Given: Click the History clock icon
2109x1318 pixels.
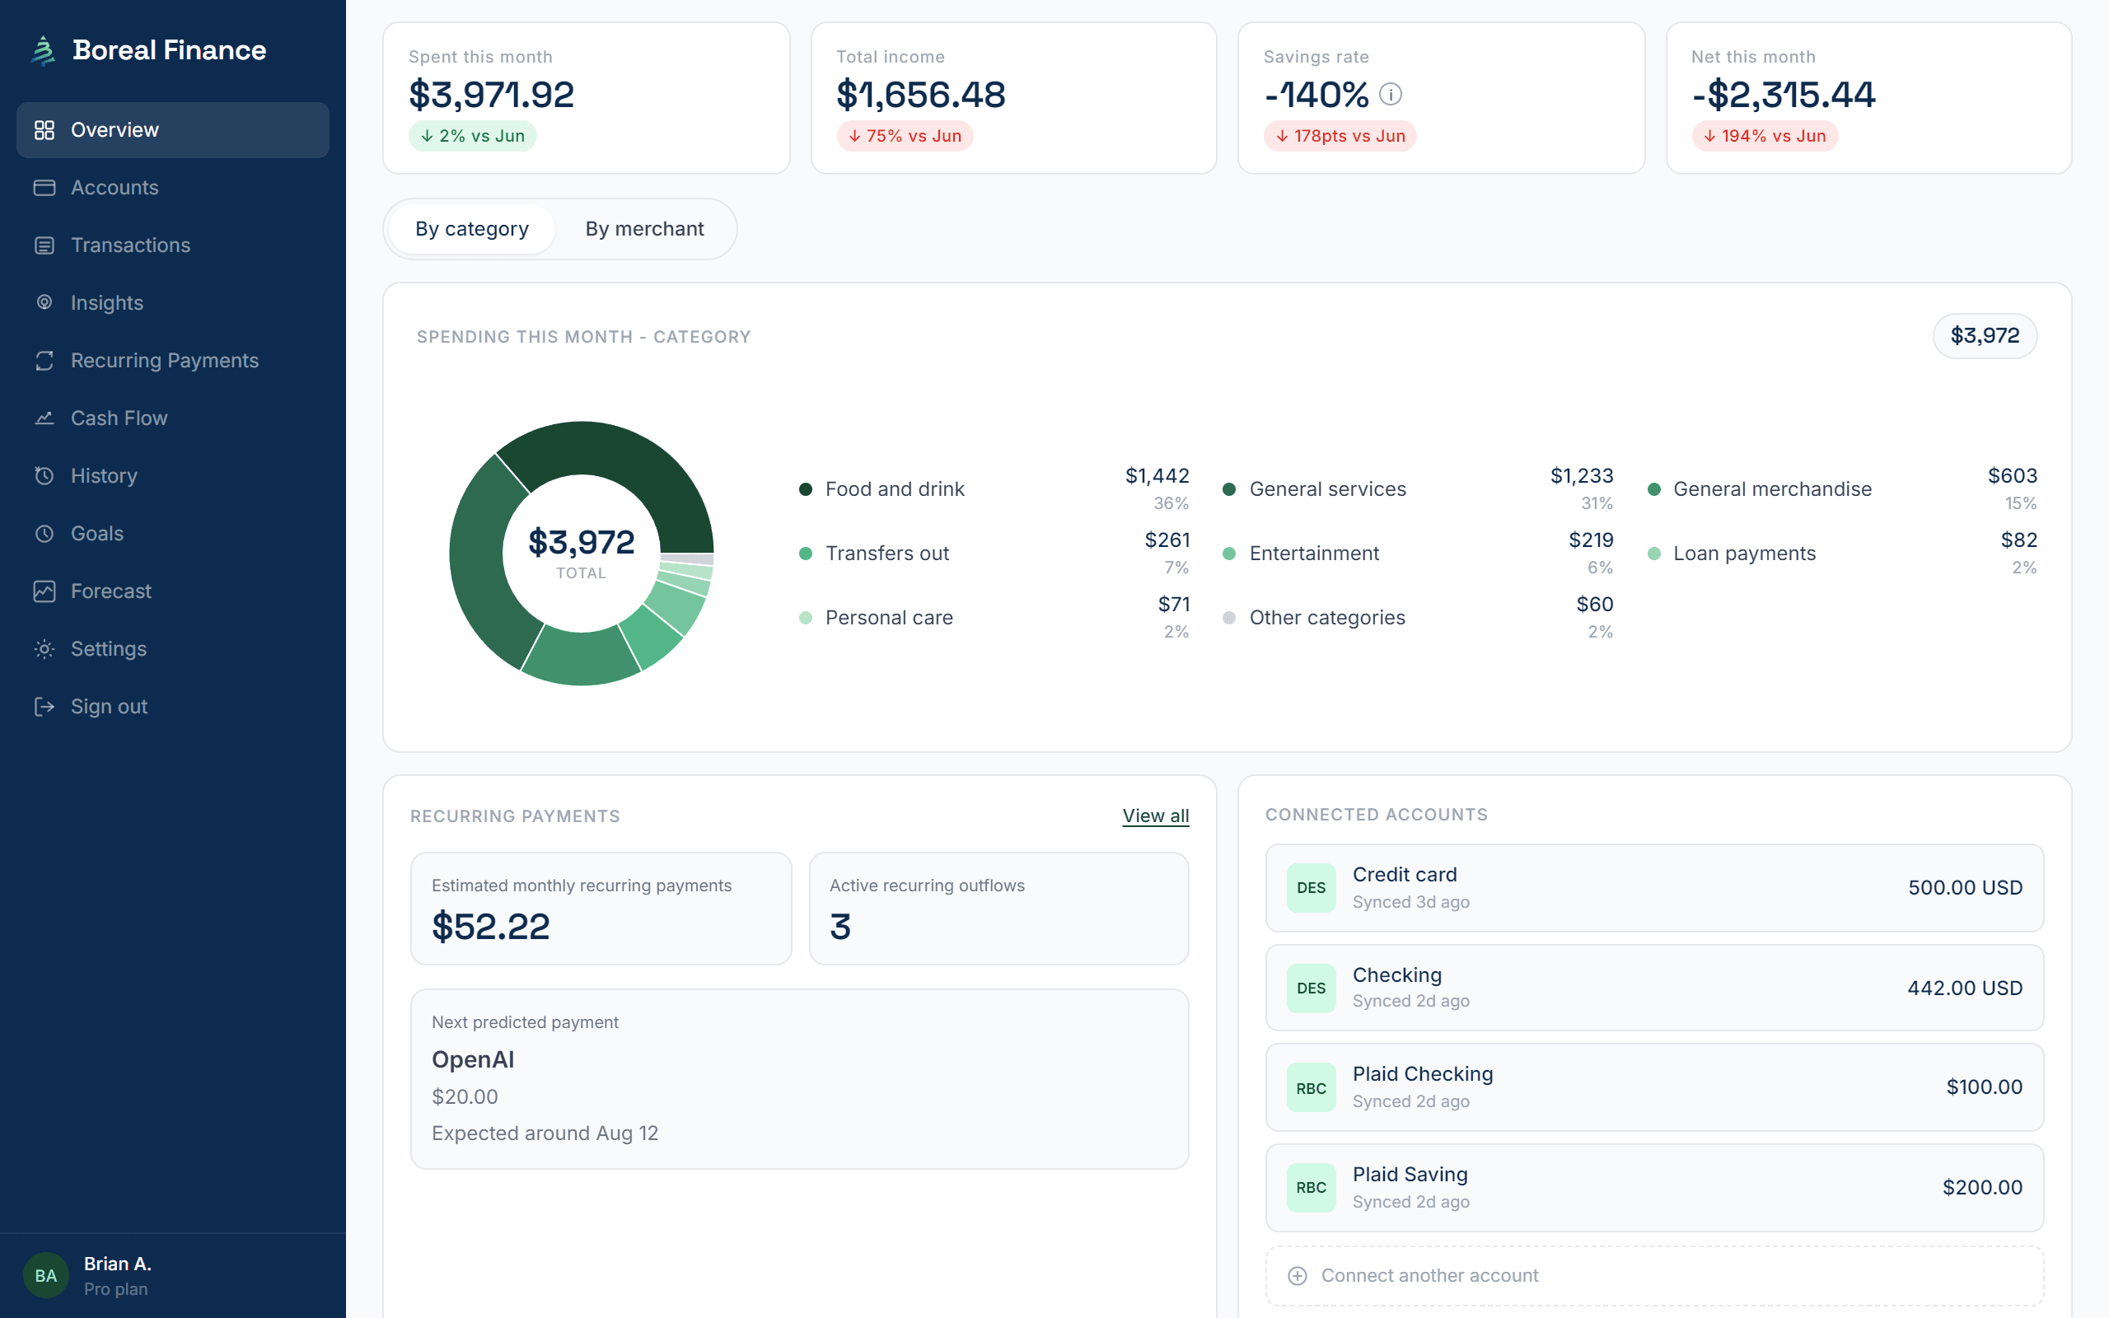Looking at the screenshot, I should pyautogui.click(x=44, y=475).
